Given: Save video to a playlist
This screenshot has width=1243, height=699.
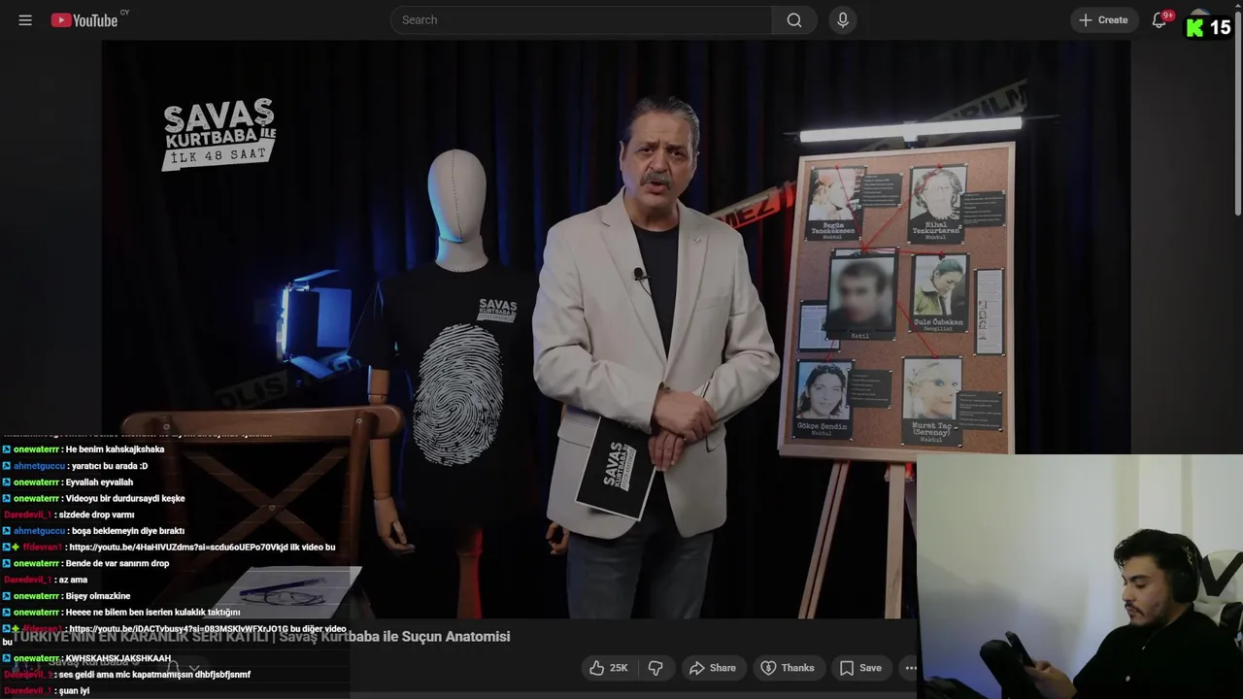Looking at the screenshot, I should tap(860, 668).
